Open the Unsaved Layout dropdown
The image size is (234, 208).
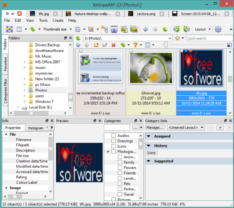[186, 128]
